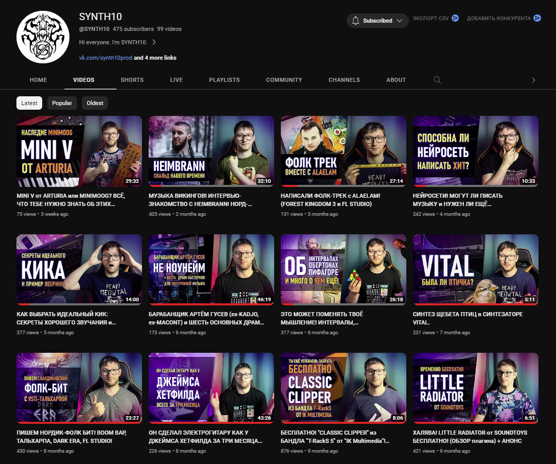556x464 pixels.
Task: Click the 8:06 duration badge
Action: (x=398, y=418)
